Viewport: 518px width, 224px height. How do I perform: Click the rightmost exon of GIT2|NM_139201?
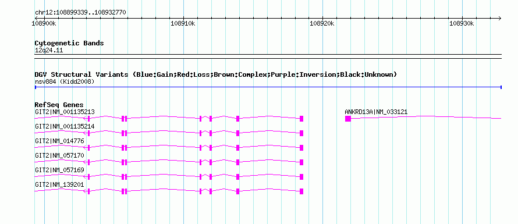[301, 191]
